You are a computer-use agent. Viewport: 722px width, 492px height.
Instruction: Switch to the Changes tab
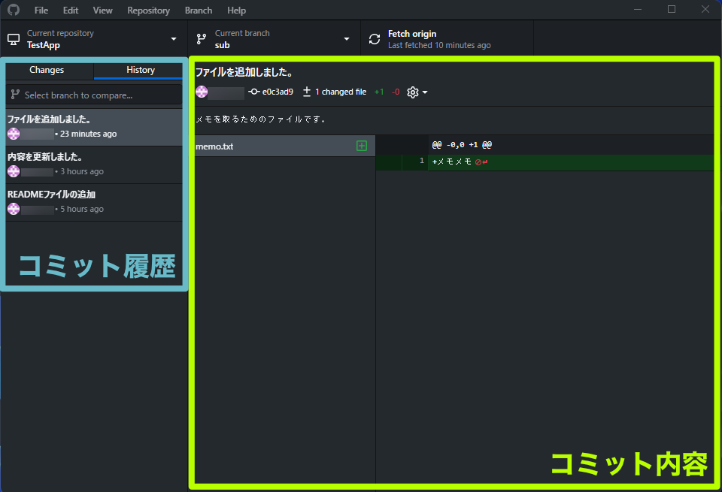pyautogui.click(x=47, y=70)
